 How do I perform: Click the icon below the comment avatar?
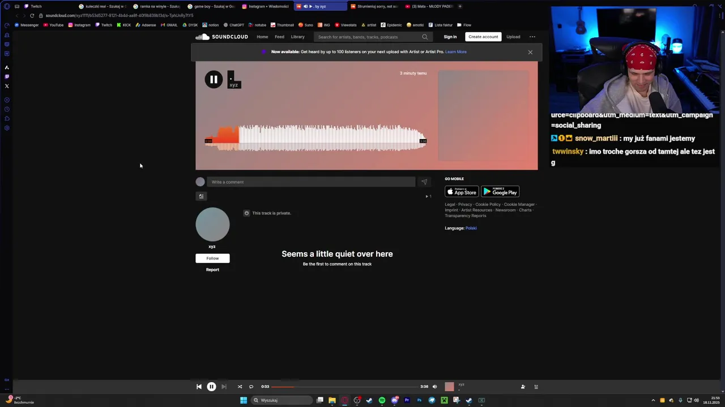[201, 196]
